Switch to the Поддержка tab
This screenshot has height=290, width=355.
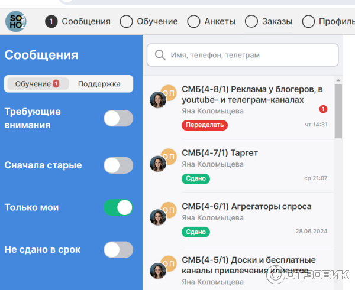[x=99, y=84]
